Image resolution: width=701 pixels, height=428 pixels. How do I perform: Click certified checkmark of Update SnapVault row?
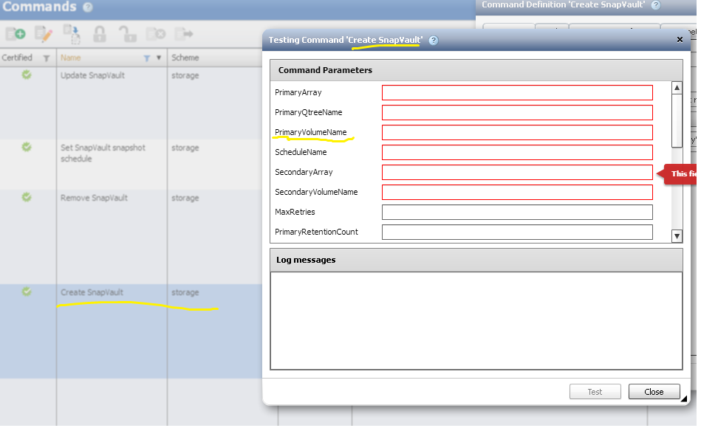27,75
